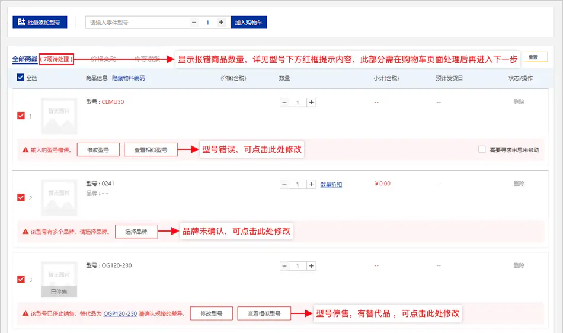Click the 已停售 product thumbnail for OG120-230

tap(59, 280)
